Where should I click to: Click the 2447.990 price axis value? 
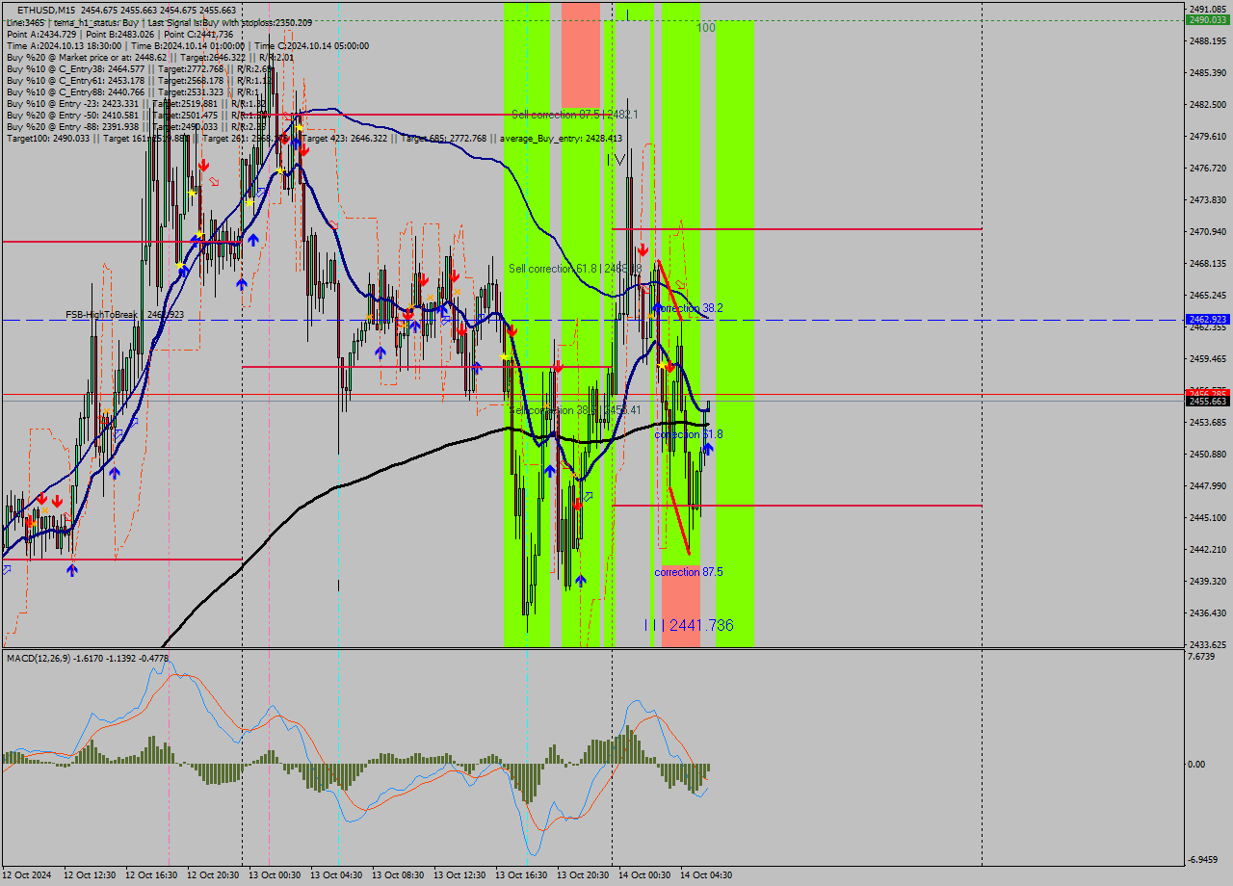tap(1210, 486)
